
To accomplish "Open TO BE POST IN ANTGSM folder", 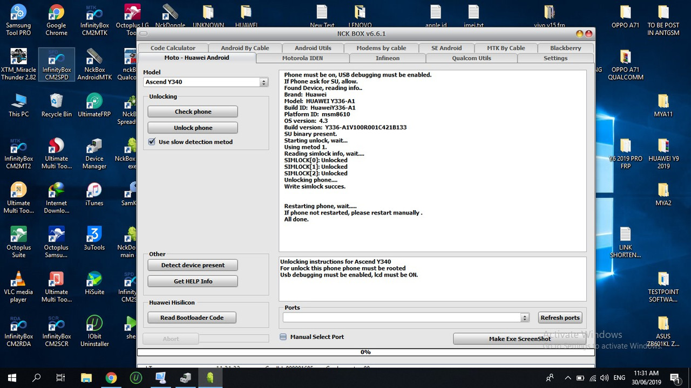I will click(x=663, y=20).
